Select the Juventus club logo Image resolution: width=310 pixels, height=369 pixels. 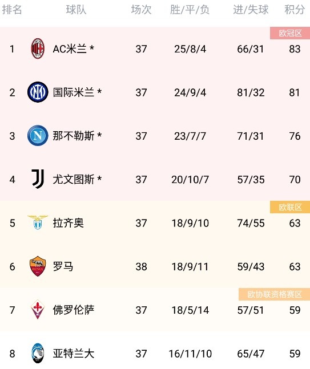pos(38,179)
